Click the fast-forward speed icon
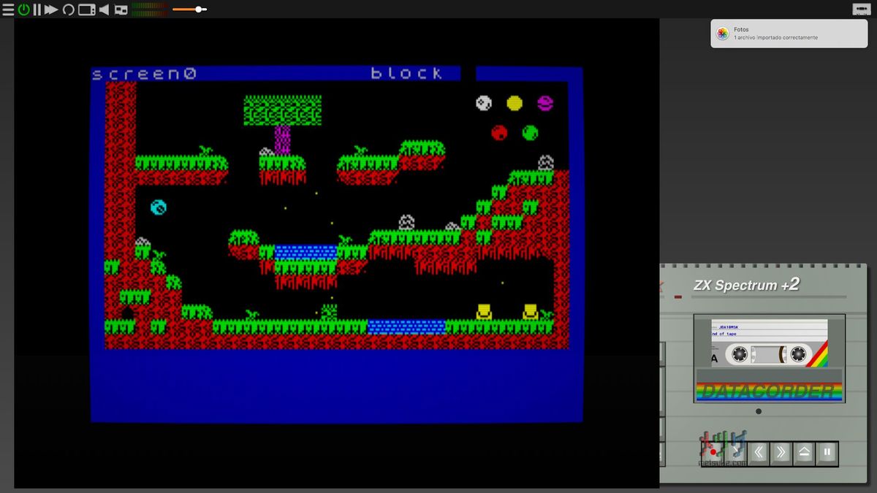The image size is (877, 493). click(x=51, y=9)
